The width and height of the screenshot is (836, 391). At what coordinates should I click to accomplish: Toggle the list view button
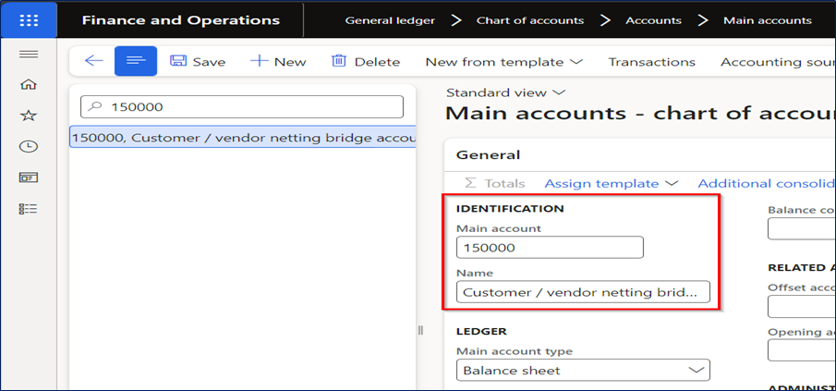tap(136, 61)
